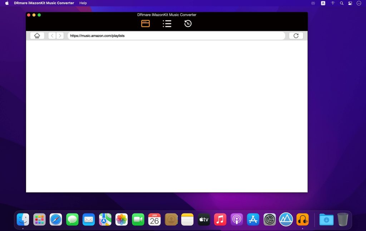Open the converted songs list icon

[167, 23]
